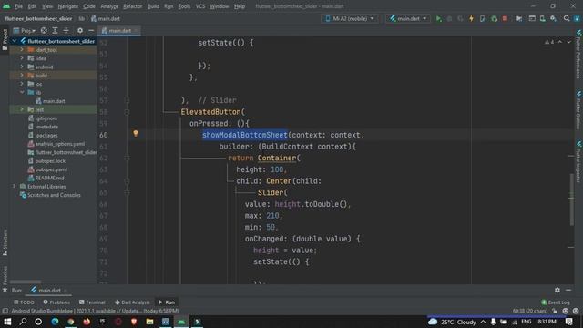583x328 pixels.
Task: Open the Refactor menu
Action: pos(132,6)
